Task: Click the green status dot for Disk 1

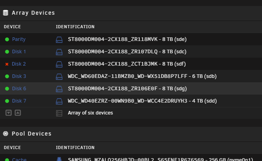Action: 7,52
